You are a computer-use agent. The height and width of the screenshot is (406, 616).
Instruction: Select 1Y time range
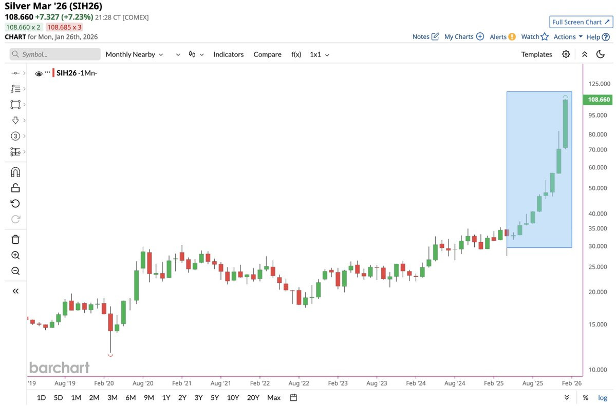pyautogui.click(x=166, y=398)
